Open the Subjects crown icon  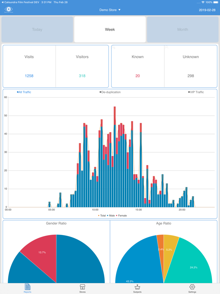click(137, 287)
